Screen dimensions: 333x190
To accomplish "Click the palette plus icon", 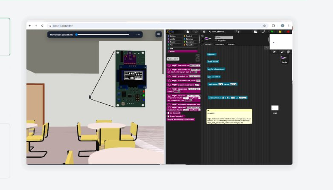I will [x=198, y=60].
